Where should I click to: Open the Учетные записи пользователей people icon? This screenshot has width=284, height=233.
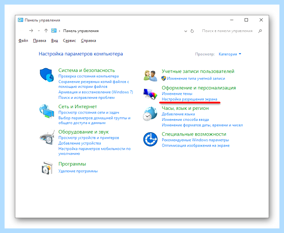(150, 76)
